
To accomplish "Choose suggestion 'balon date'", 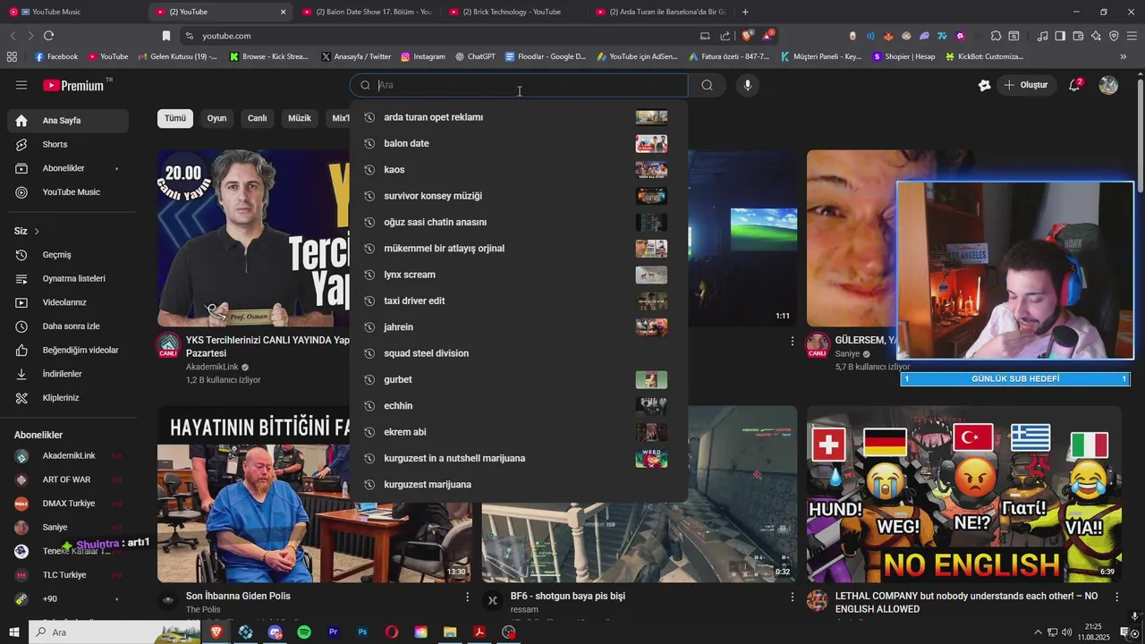I will pos(518,143).
